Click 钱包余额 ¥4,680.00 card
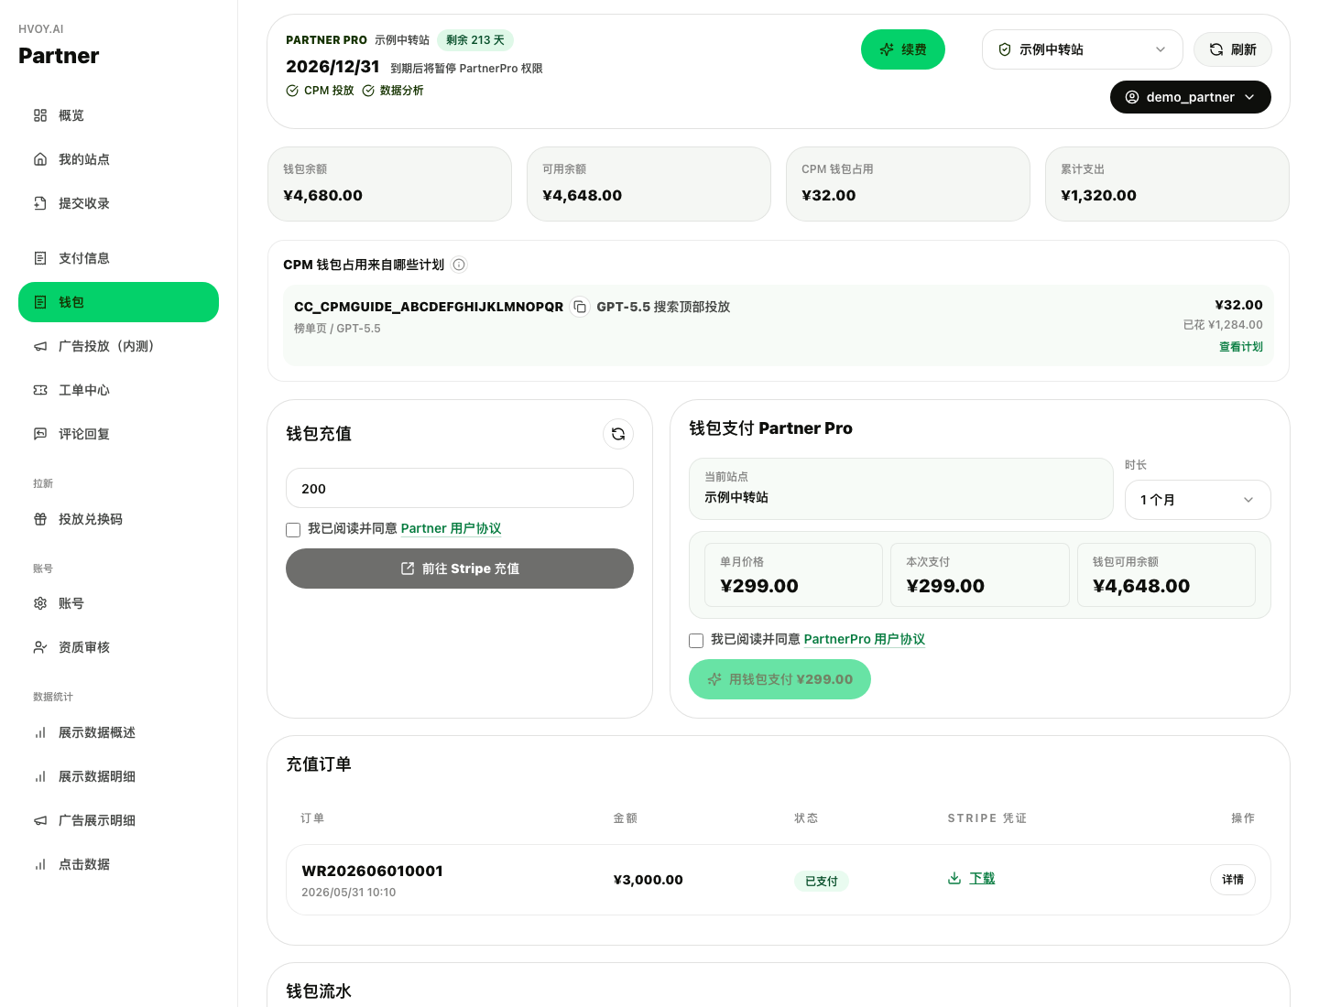 [x=389, y=184]
